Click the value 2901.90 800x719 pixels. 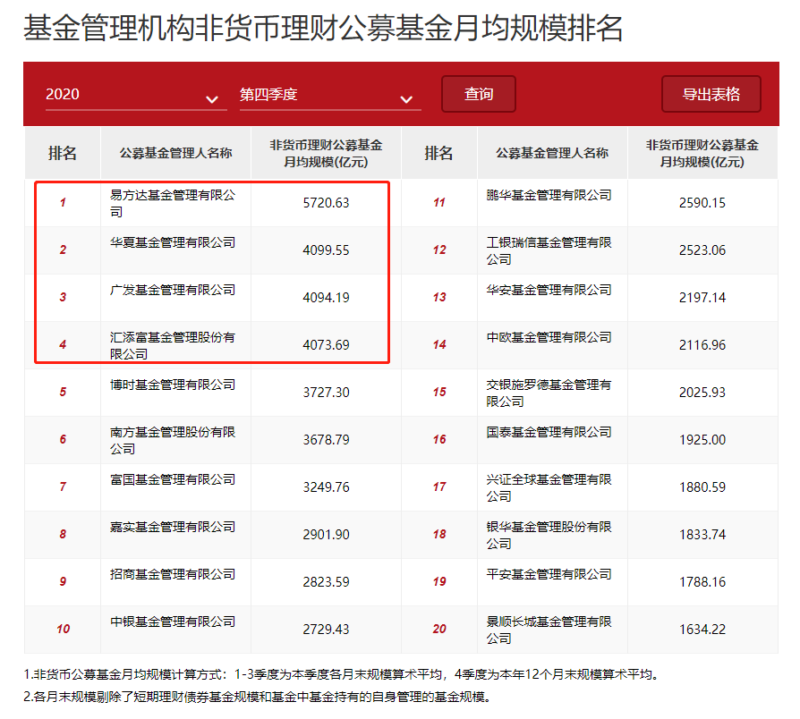[326, 535]
